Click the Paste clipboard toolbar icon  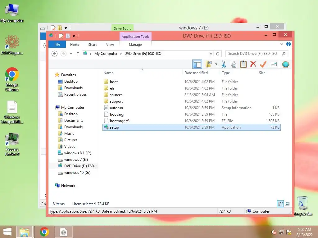tap(243, 64)
